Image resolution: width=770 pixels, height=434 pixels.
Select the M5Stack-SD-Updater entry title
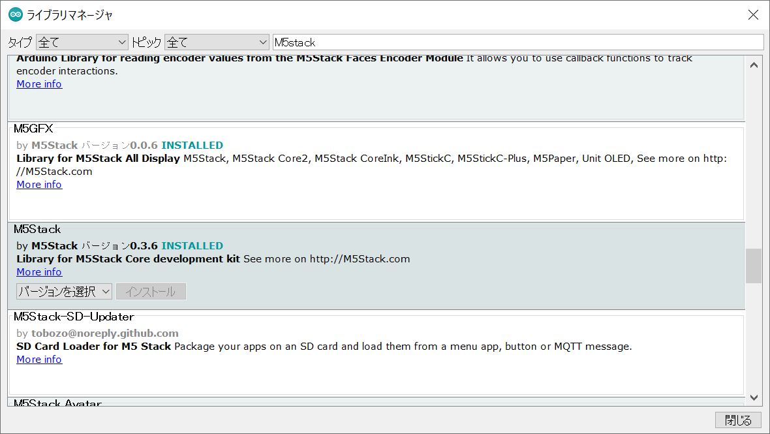(x=74, y=317)
